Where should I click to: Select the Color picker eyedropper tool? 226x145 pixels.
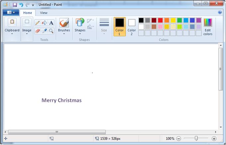44,31
